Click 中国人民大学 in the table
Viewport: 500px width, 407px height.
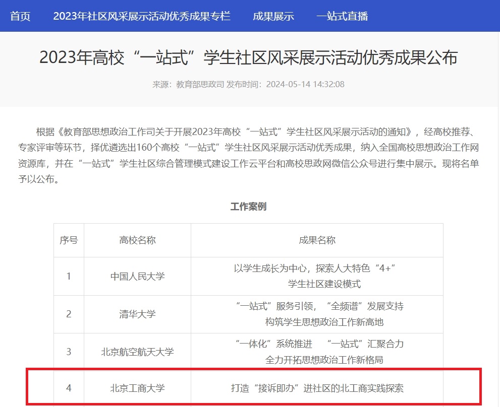(x=137, y=276)
